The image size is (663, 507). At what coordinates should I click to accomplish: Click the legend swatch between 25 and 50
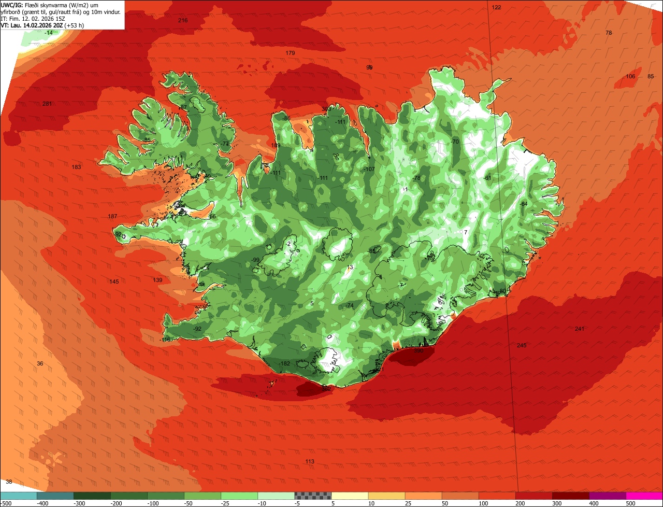[423, 496]
